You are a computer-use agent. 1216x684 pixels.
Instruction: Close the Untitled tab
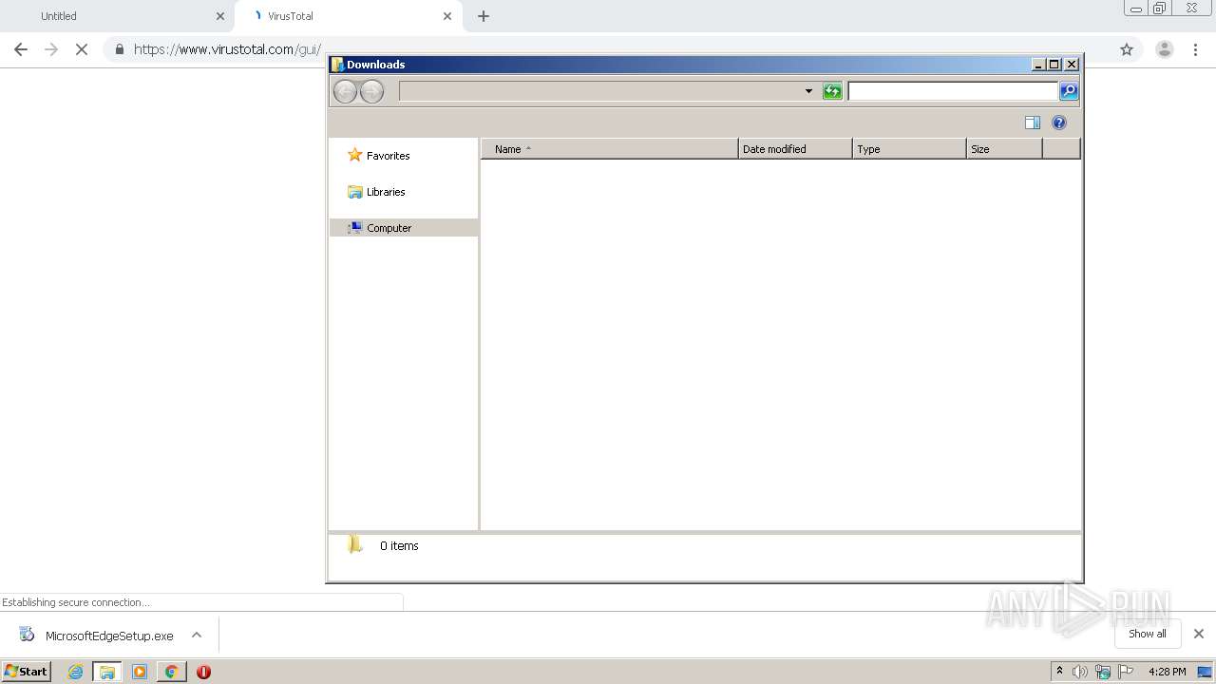pyautogui.click(x=220, y=16)
